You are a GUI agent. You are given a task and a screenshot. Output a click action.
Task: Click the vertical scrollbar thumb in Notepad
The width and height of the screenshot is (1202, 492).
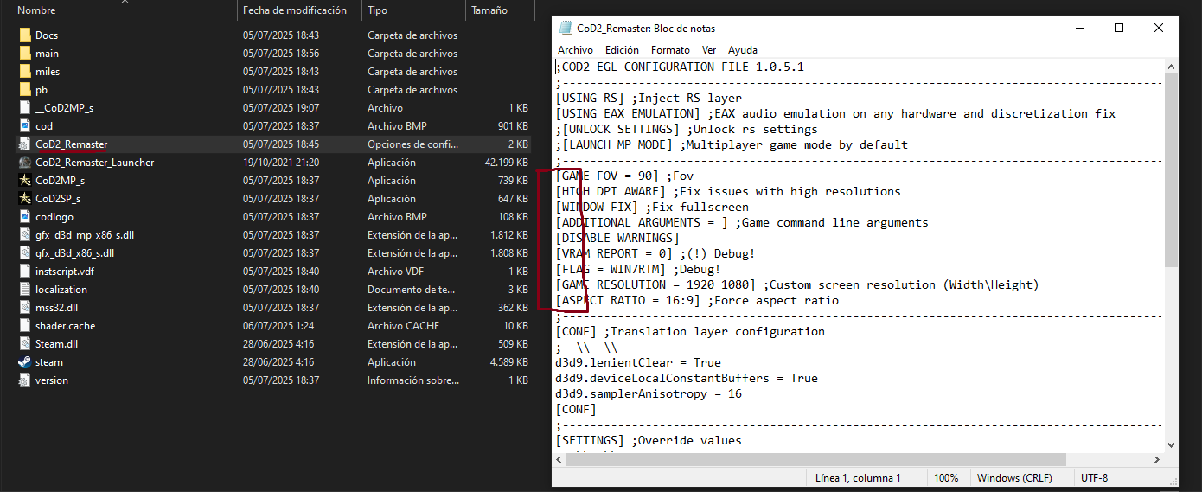point(1171,169)
